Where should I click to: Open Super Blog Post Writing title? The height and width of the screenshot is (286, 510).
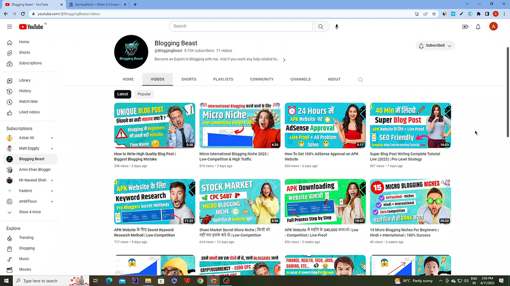click(x=405, y=157)
